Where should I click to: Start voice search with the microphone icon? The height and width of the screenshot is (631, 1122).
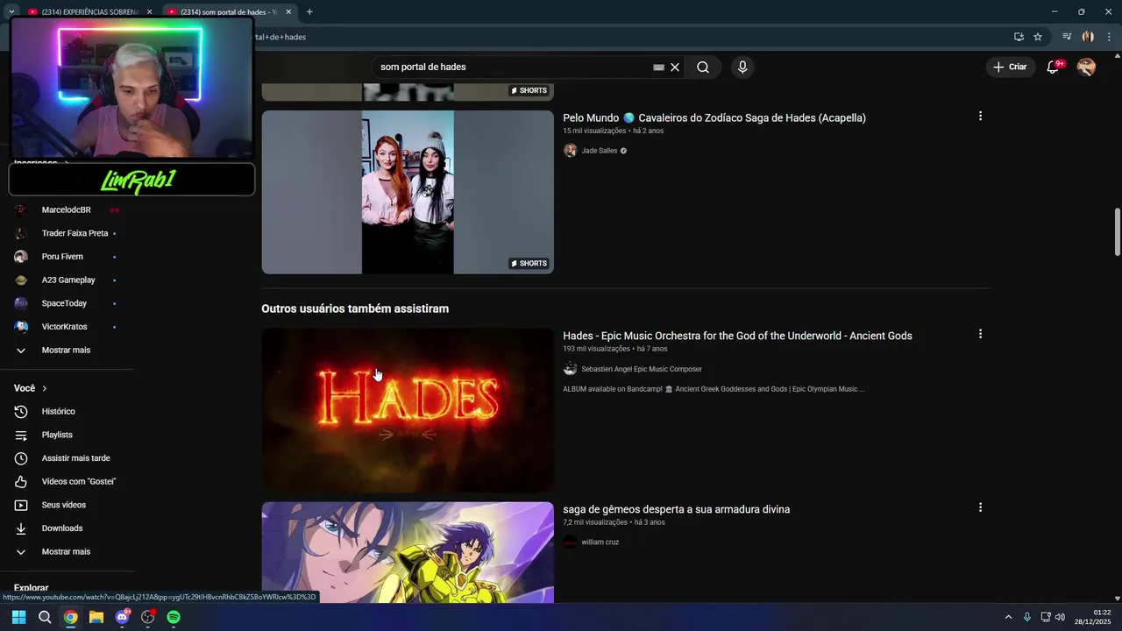(742, 67)
